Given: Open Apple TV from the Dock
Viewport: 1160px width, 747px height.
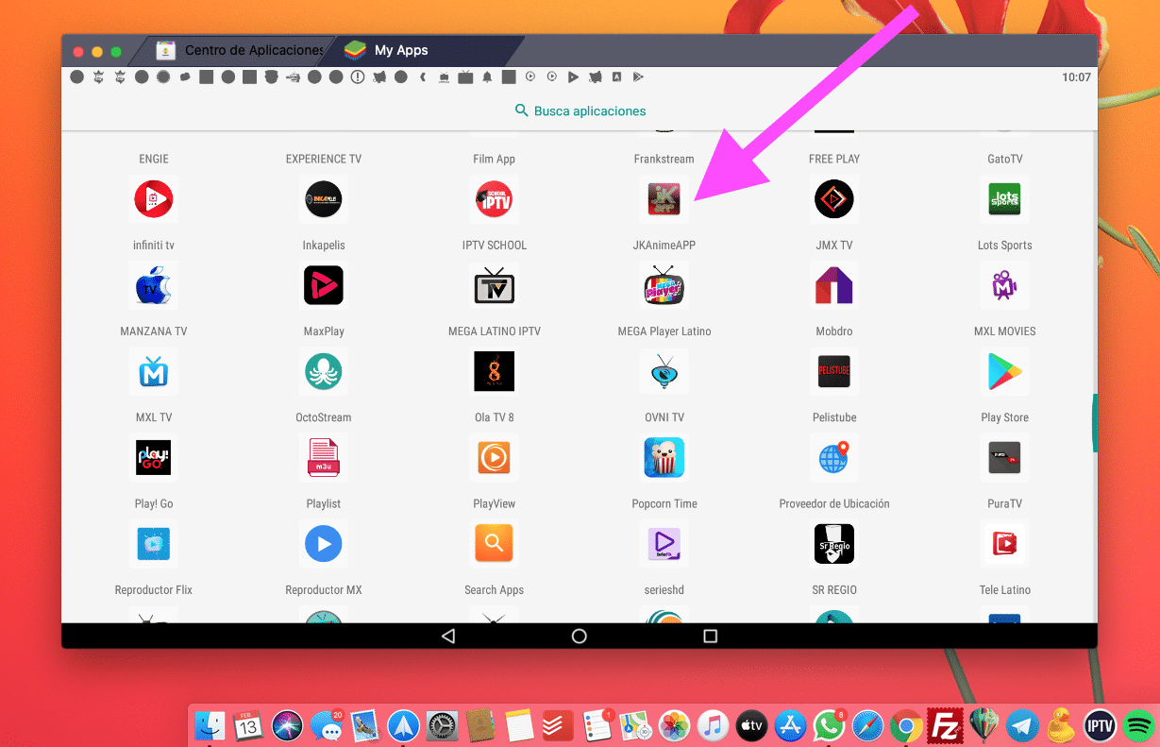Looking at the screenshot, I should [751, 725].
